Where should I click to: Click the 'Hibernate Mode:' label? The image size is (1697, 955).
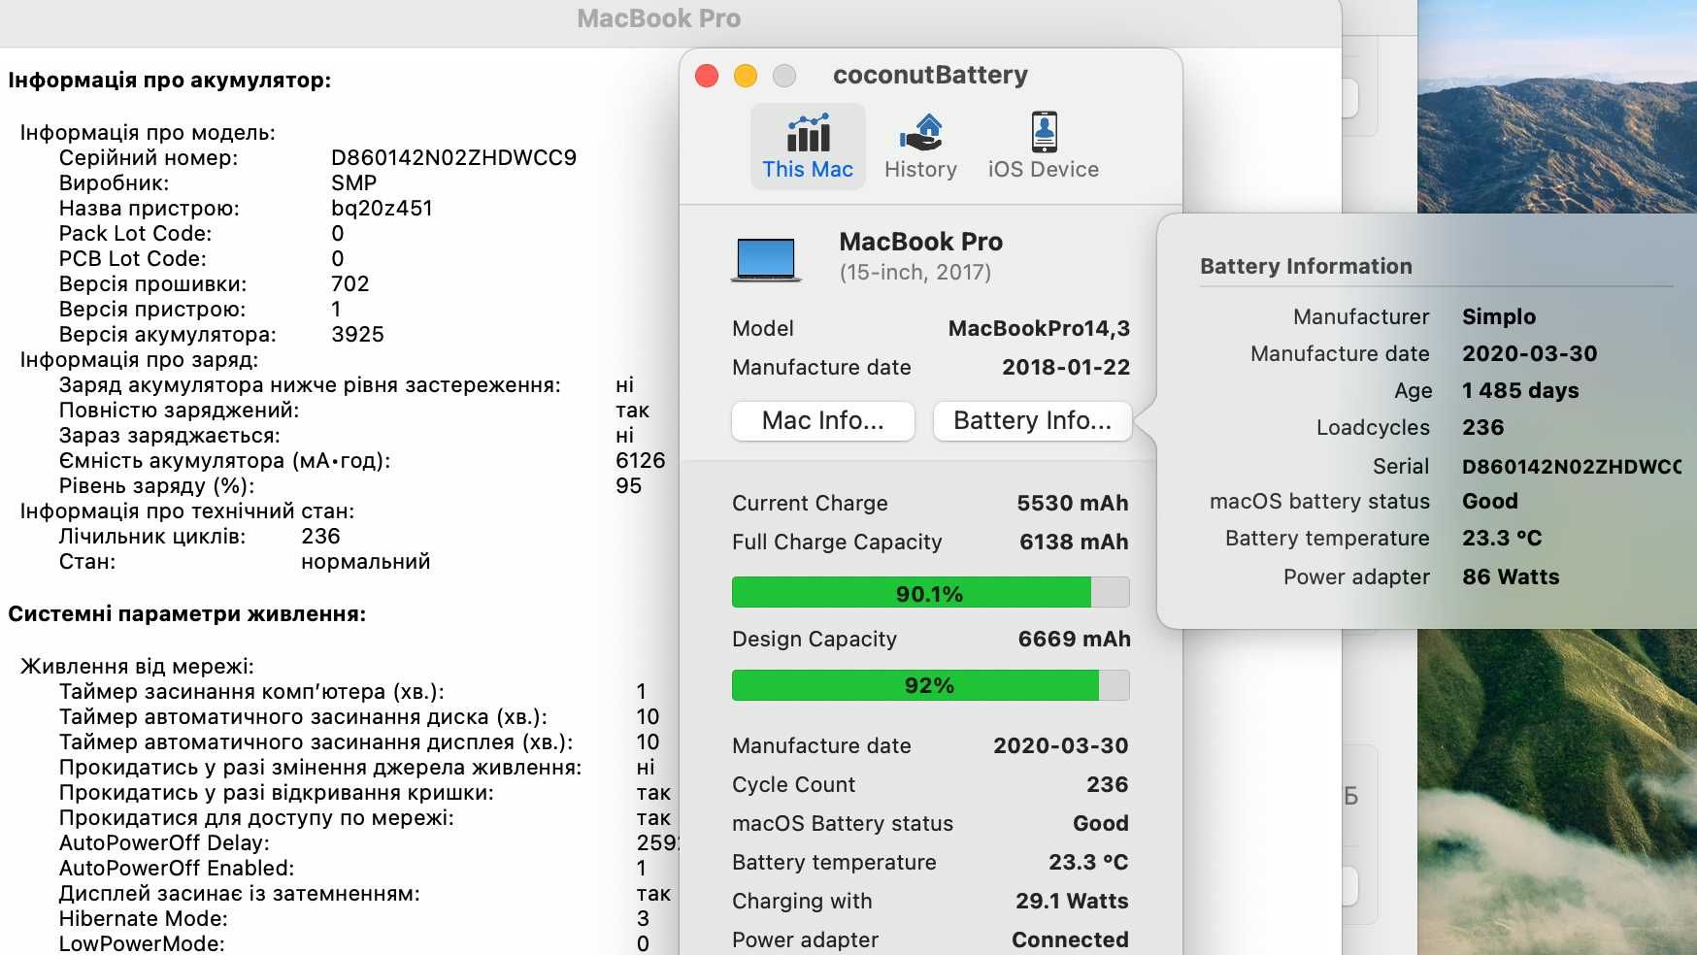click(143, 919)
